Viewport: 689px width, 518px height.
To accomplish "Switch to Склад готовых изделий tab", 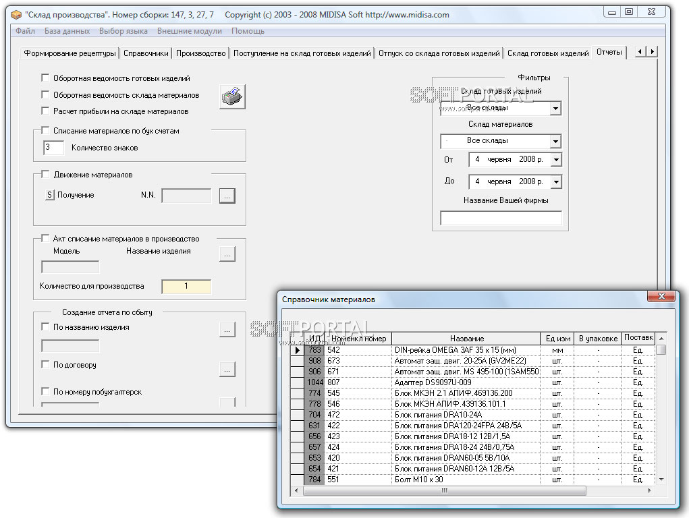I will 548,53.
